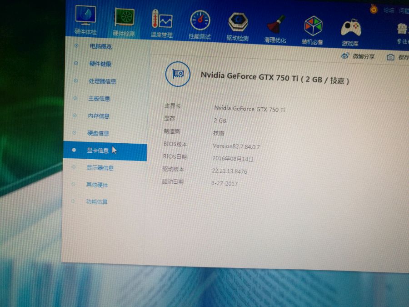Click 主显卡 value Nvidia GeForce GTX 750 Ti
The width and height of the screenshot is (409, 307).
pyautogui.click(x=249, y=109)
